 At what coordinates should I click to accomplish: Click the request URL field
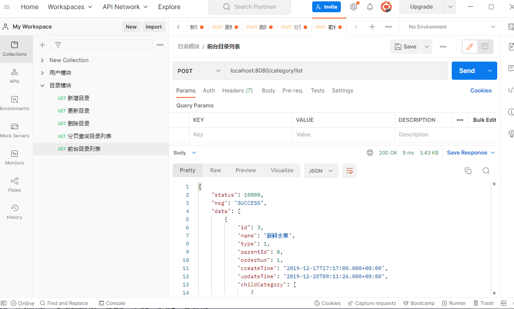[x=336, y=71]
